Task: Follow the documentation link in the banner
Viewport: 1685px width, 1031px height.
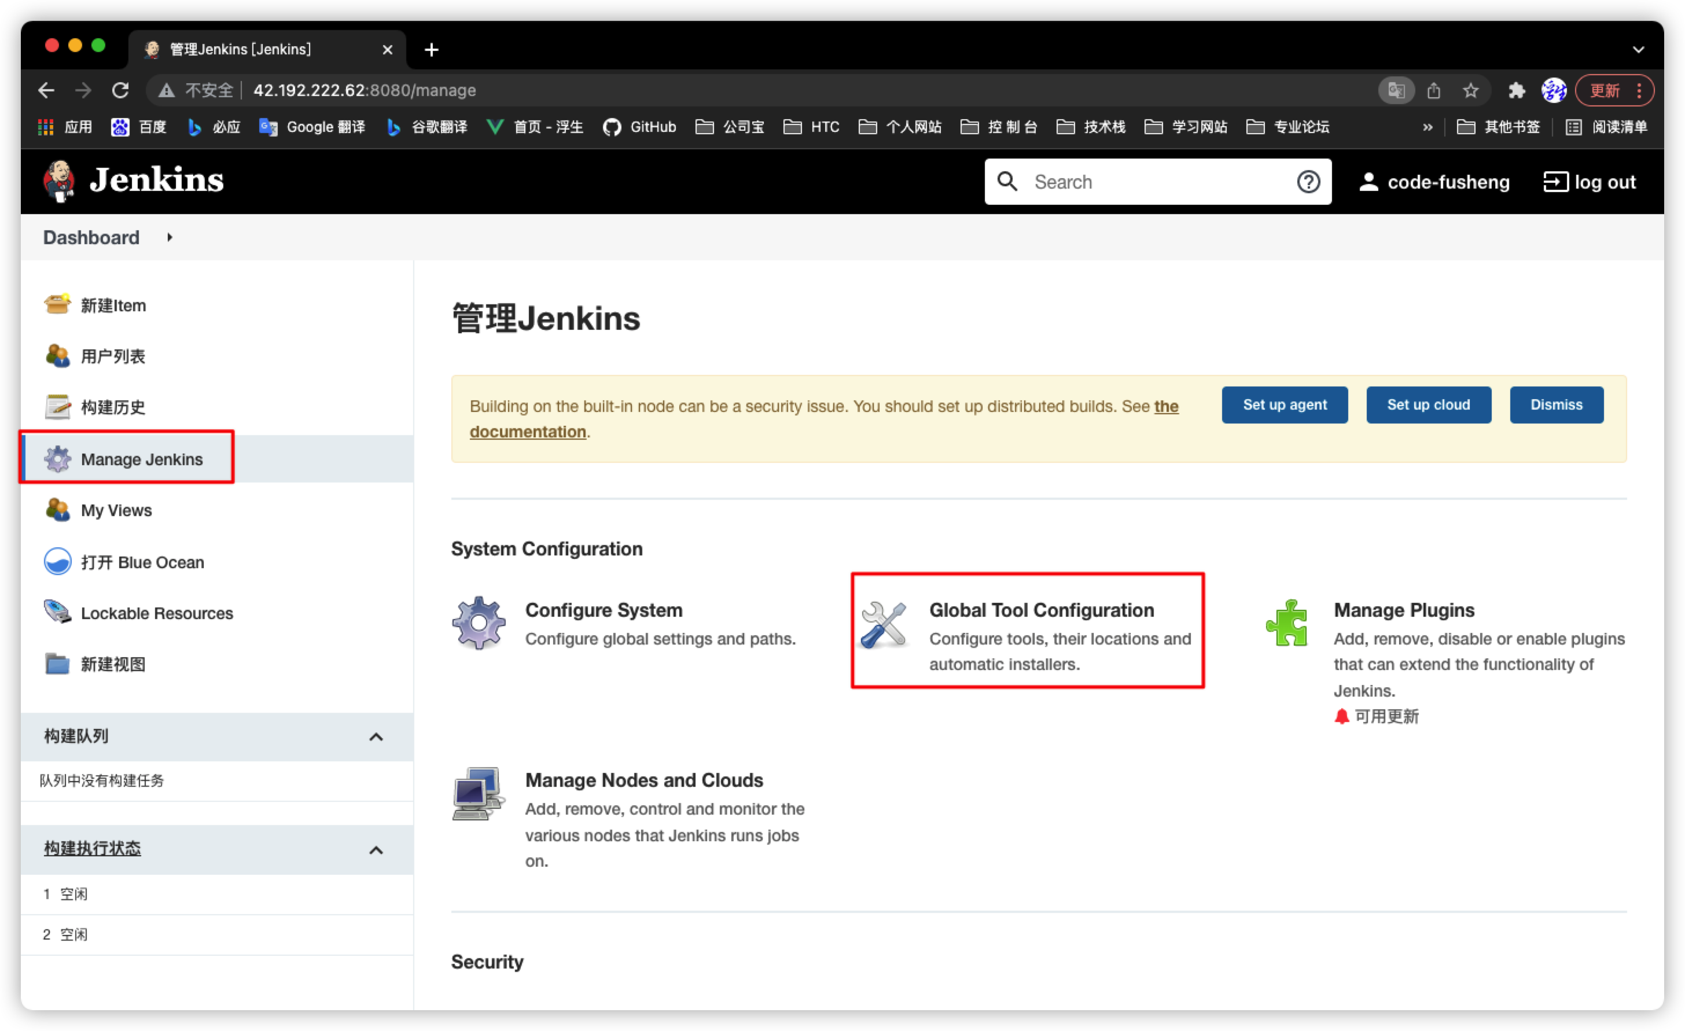Action: (x=527, y=432)
